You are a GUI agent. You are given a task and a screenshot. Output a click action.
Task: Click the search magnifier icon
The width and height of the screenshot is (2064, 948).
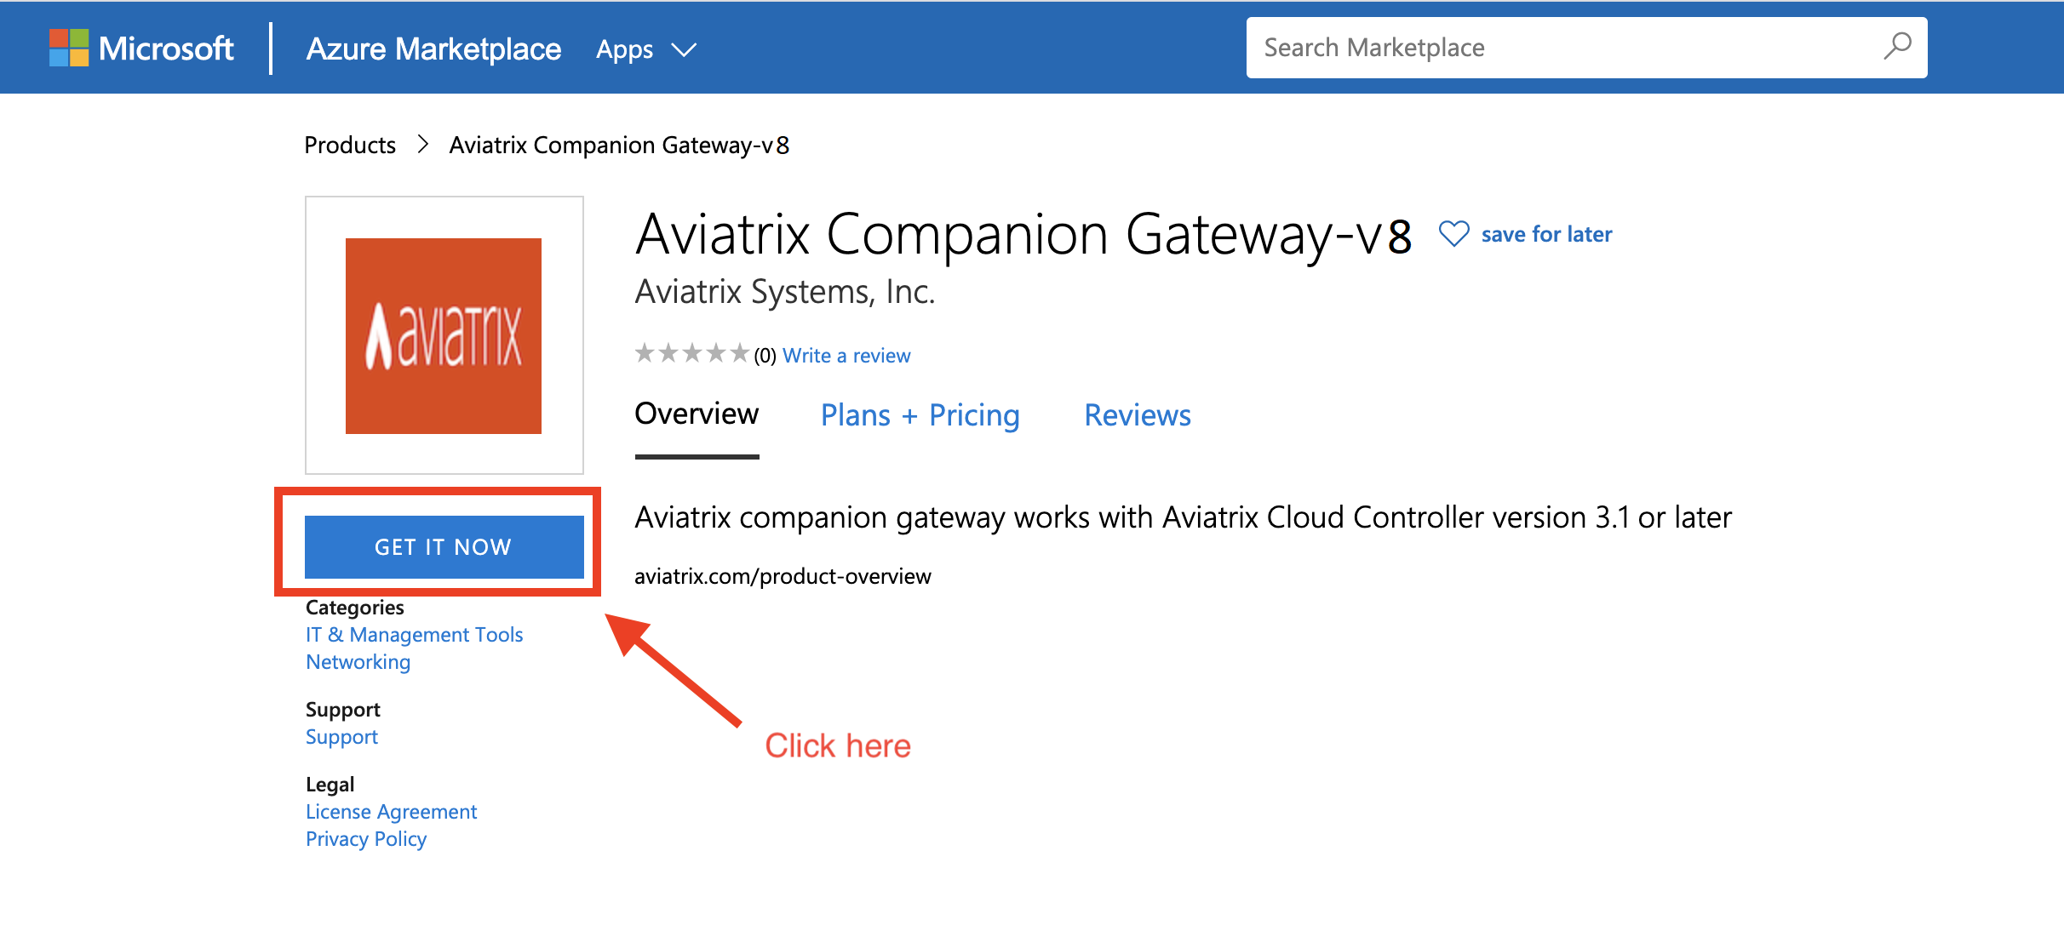[x=1898, y=47]
